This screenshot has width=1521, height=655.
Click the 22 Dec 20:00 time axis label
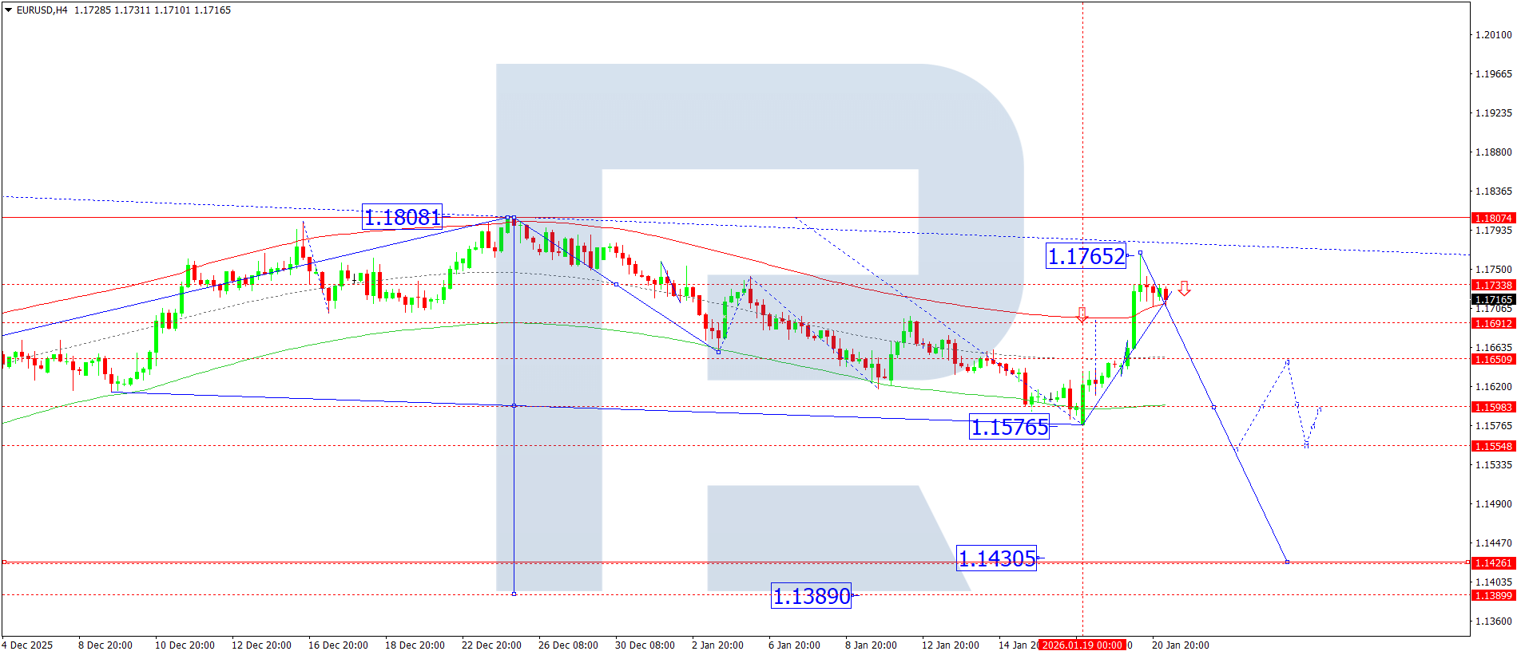pyautogui.click(x=491, y=645)
